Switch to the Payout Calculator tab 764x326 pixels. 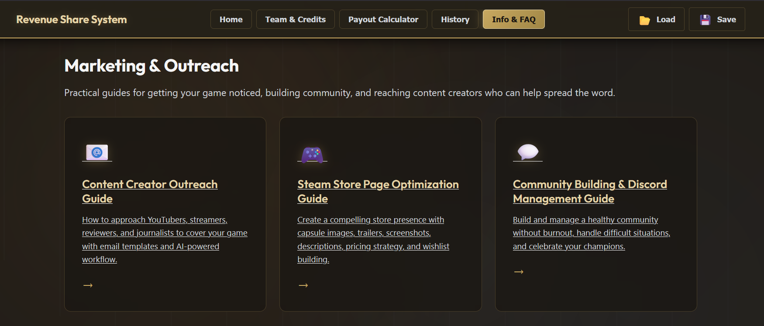tap(383, 20)
